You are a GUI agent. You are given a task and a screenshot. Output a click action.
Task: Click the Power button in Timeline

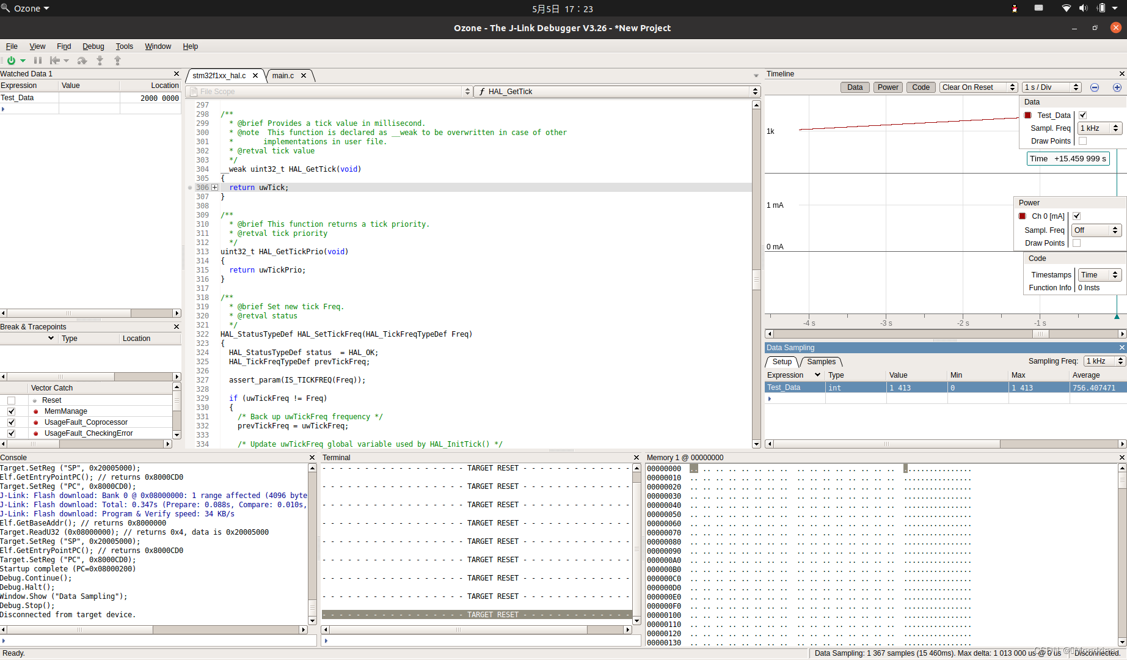coord(888,87)
